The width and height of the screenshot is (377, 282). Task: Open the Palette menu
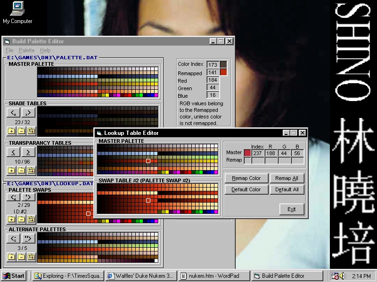tap(26, 50)
